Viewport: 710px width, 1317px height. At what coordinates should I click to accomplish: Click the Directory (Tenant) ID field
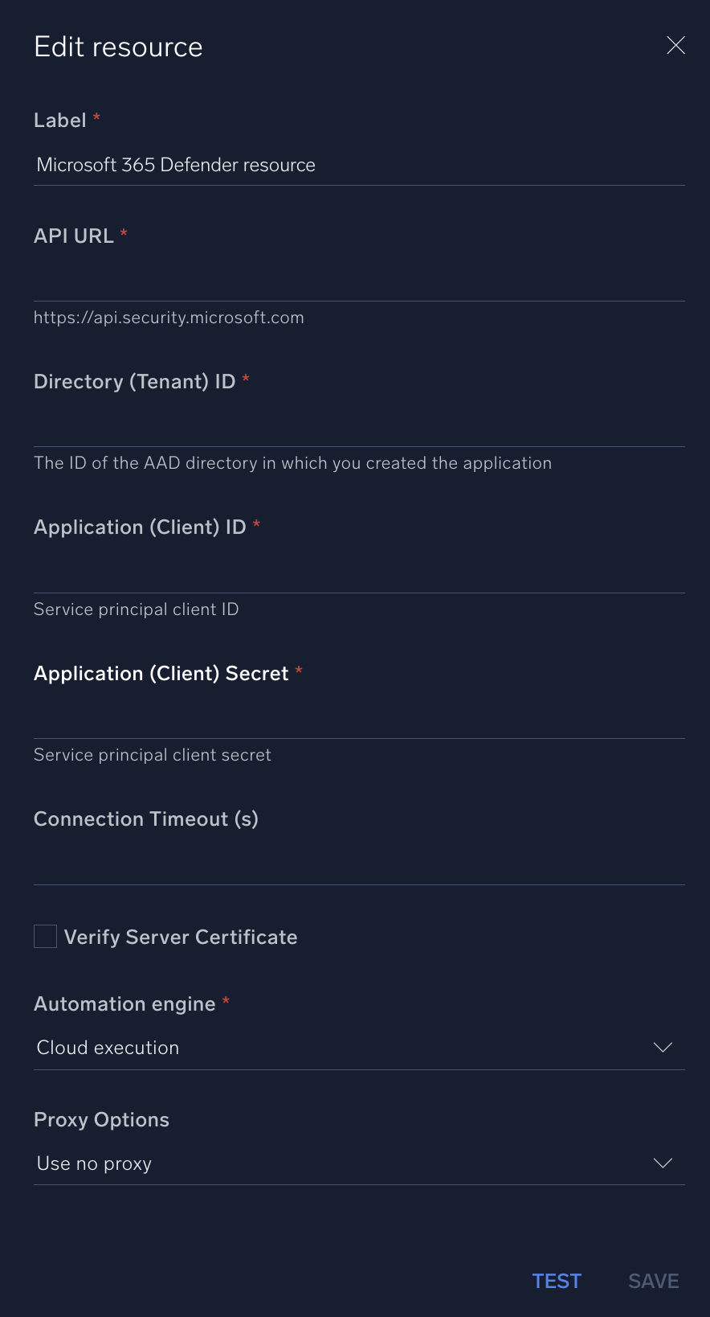tap(358, 426)
